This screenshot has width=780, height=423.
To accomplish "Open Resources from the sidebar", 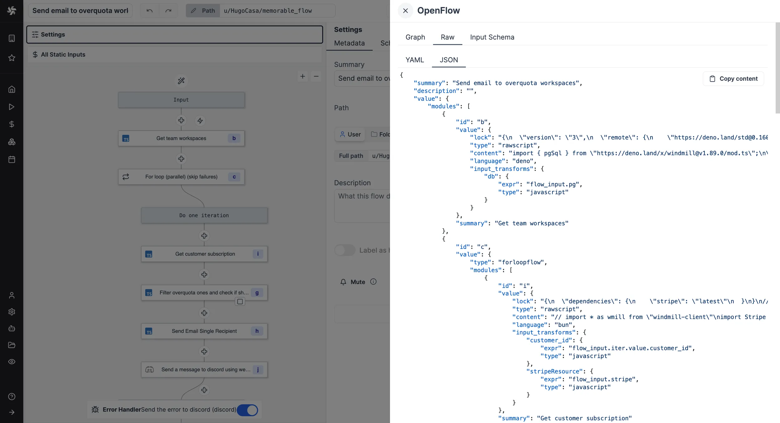I will point(12,142).
